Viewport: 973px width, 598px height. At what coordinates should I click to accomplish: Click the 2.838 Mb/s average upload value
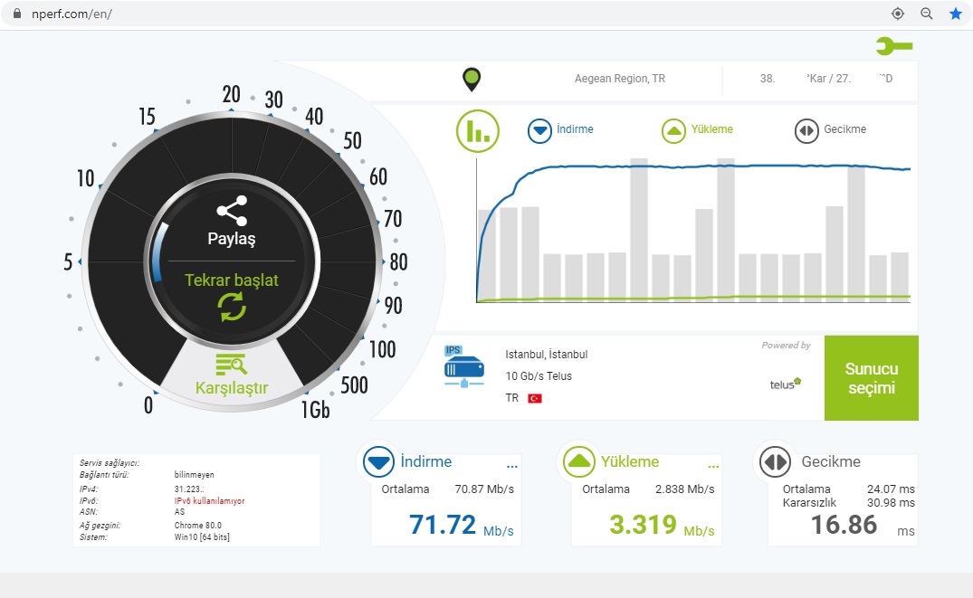(x=684, y=489)
